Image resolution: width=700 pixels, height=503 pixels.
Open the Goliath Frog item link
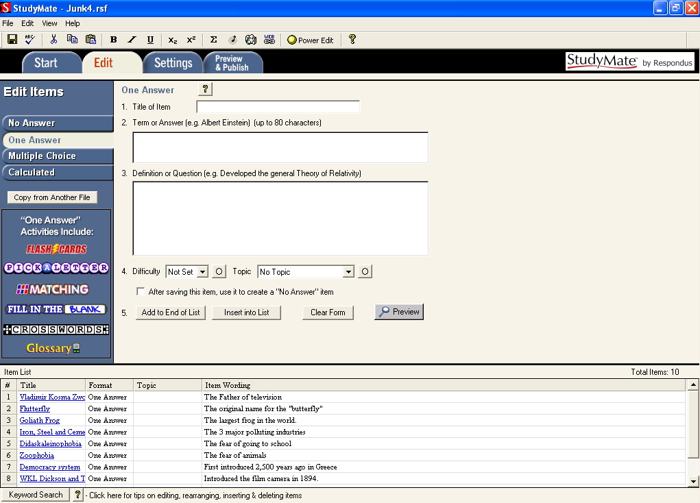(40, 420)
